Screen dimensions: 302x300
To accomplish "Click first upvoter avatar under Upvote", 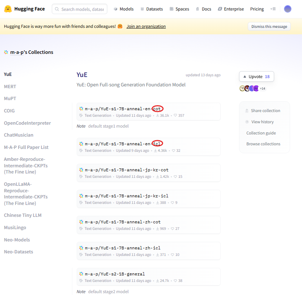I will click(x=242, y=88).
